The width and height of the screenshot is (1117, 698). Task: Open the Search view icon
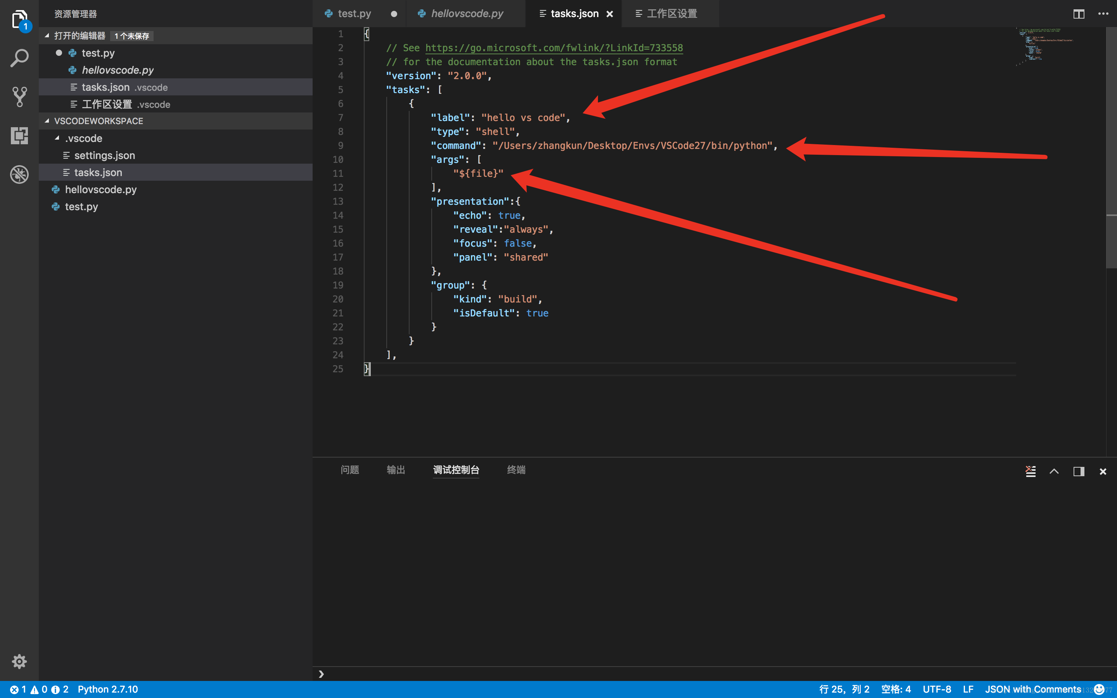pyautogui.click(x=19, y=58)
